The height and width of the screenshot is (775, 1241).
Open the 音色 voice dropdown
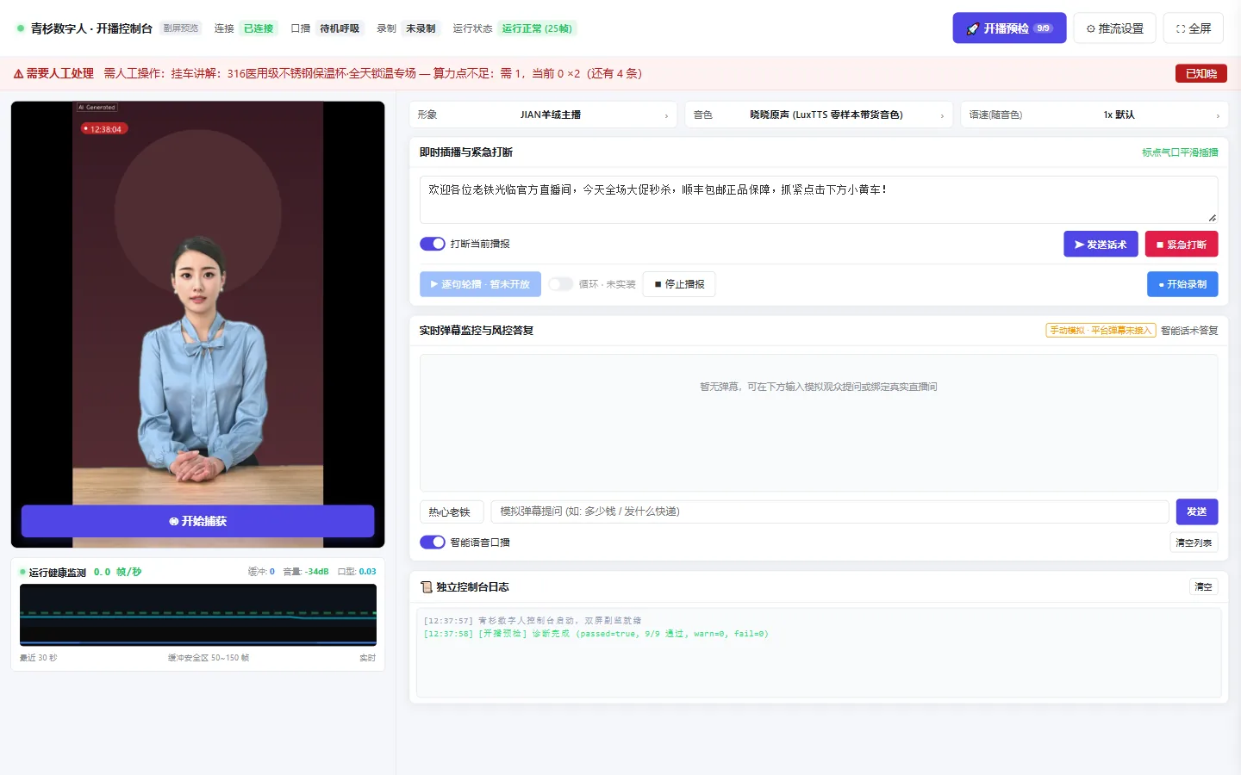click(819, 115)
